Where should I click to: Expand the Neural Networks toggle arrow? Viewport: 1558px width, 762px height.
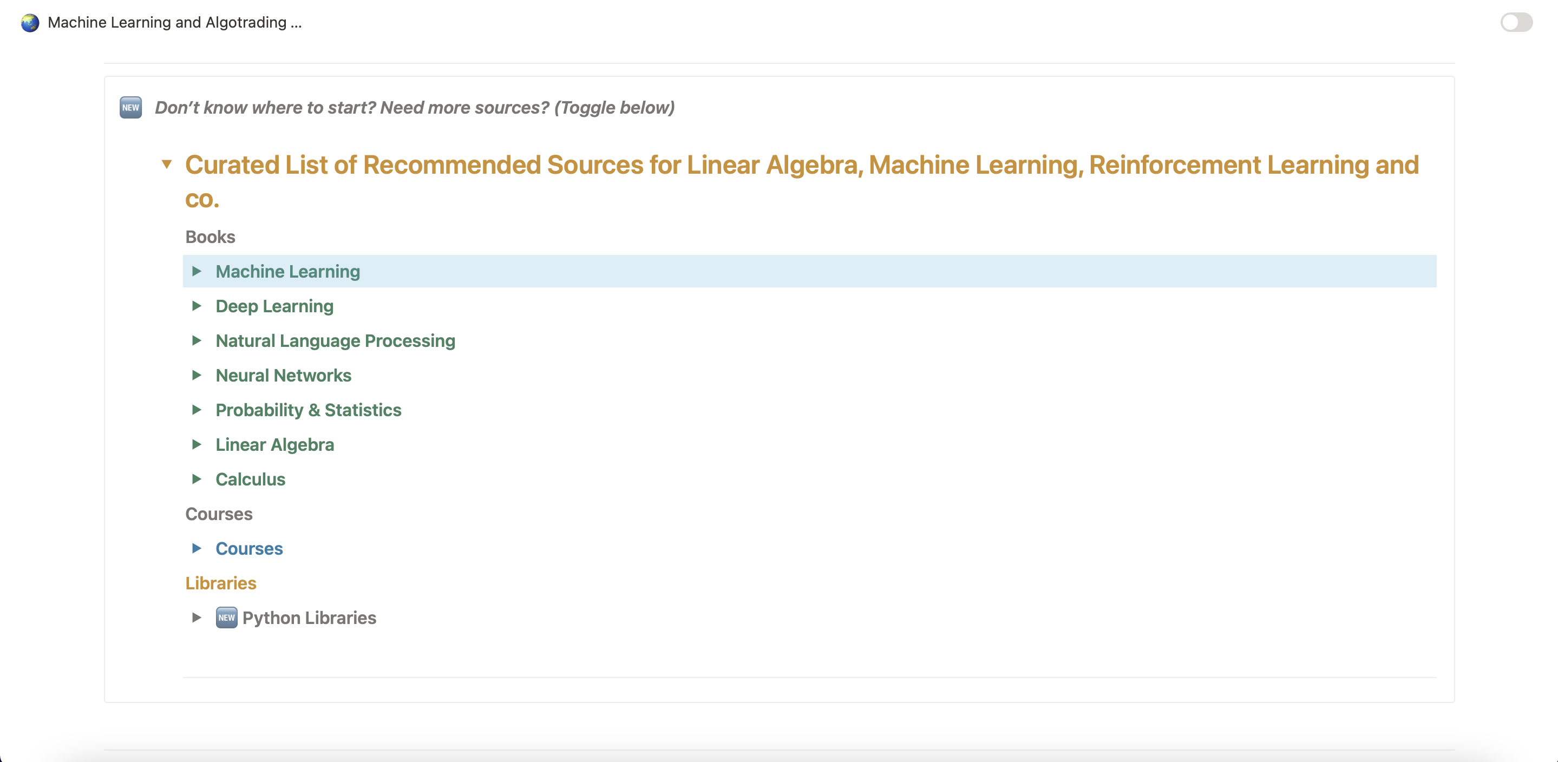(197, 375)
